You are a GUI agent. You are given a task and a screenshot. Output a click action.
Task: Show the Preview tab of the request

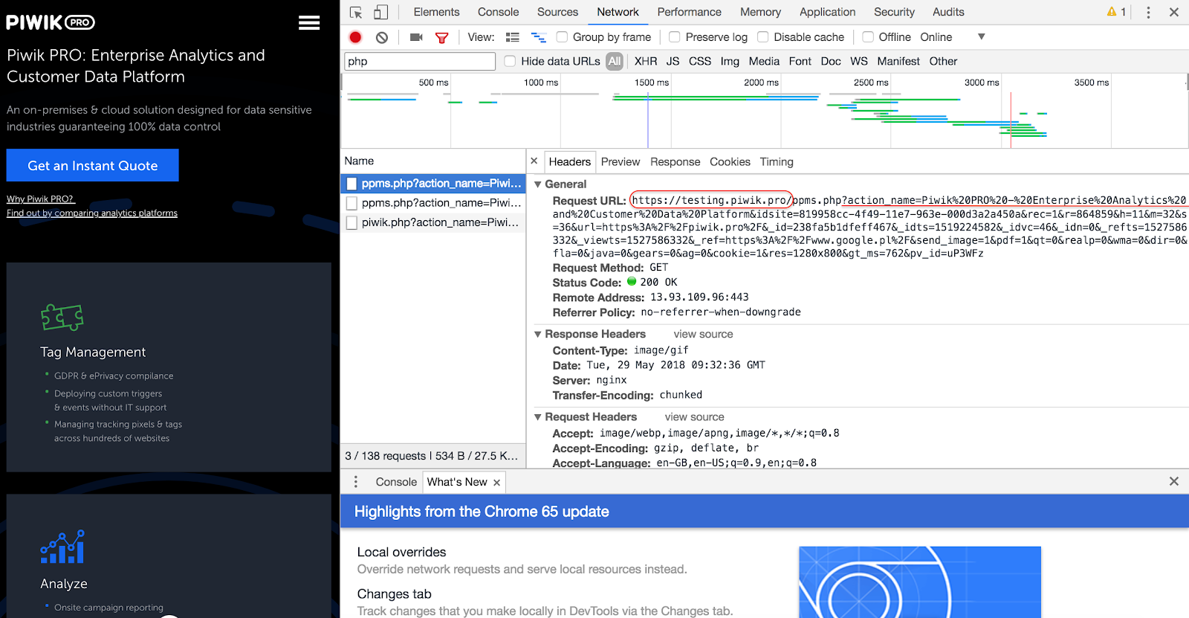(x=621, y=161)
